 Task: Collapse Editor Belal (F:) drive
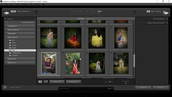6,37
